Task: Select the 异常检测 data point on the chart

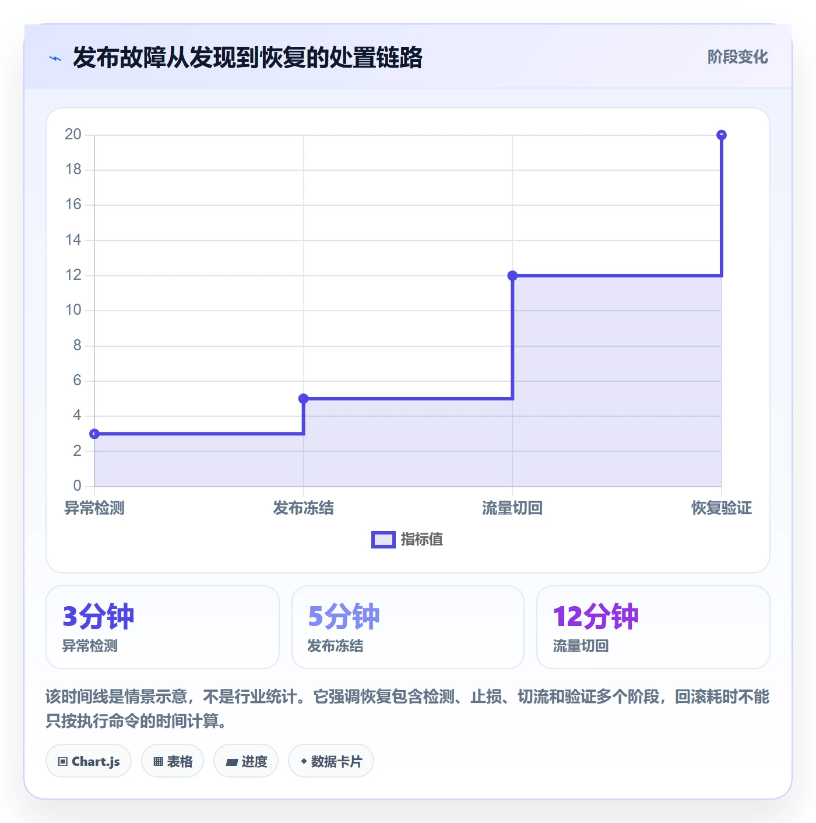Action: pos(94,434)
